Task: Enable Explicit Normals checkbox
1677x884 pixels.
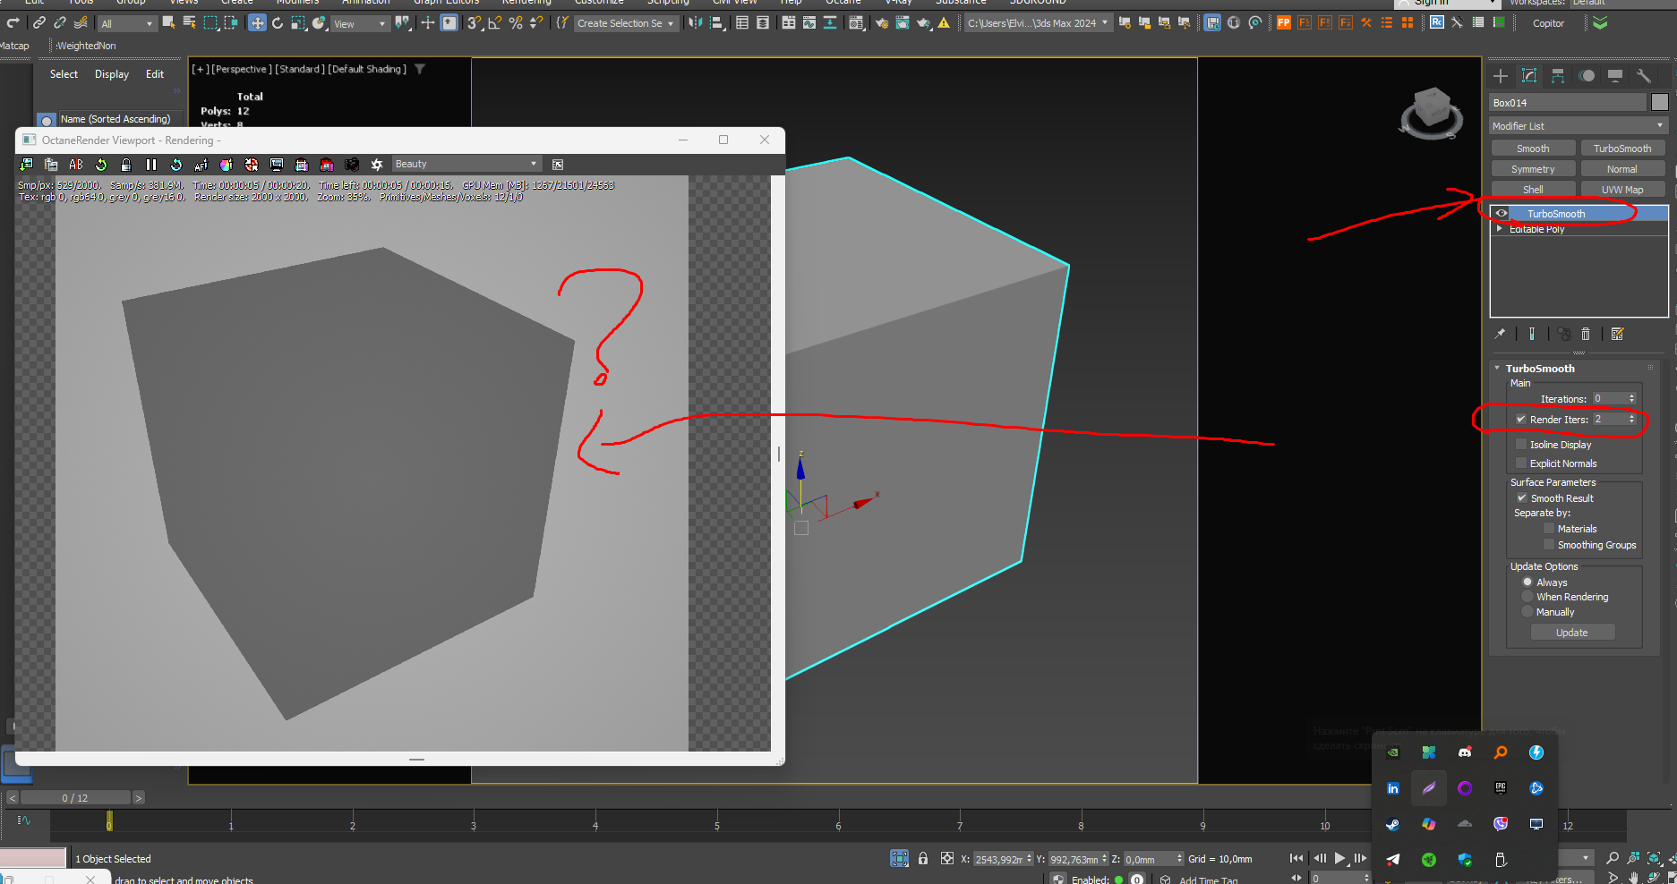Action: click(1521, 463)
